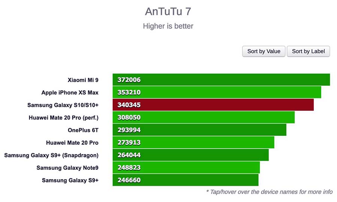Click the 264044 green bar
This screenshot has width=337, height=202.
pyautogui.click(x=191, y=155)
